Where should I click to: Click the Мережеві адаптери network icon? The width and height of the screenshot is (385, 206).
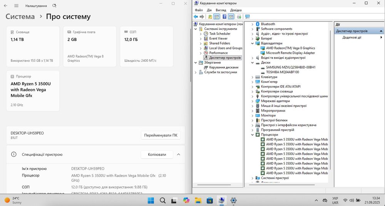258,101
